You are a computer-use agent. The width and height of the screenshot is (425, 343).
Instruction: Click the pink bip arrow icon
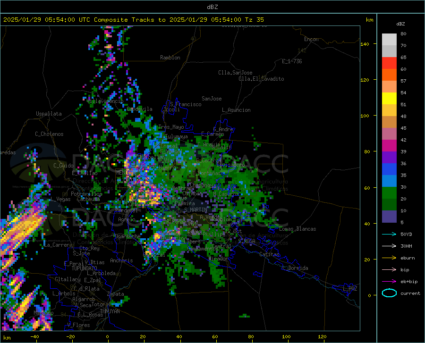[x=389, y=269]
